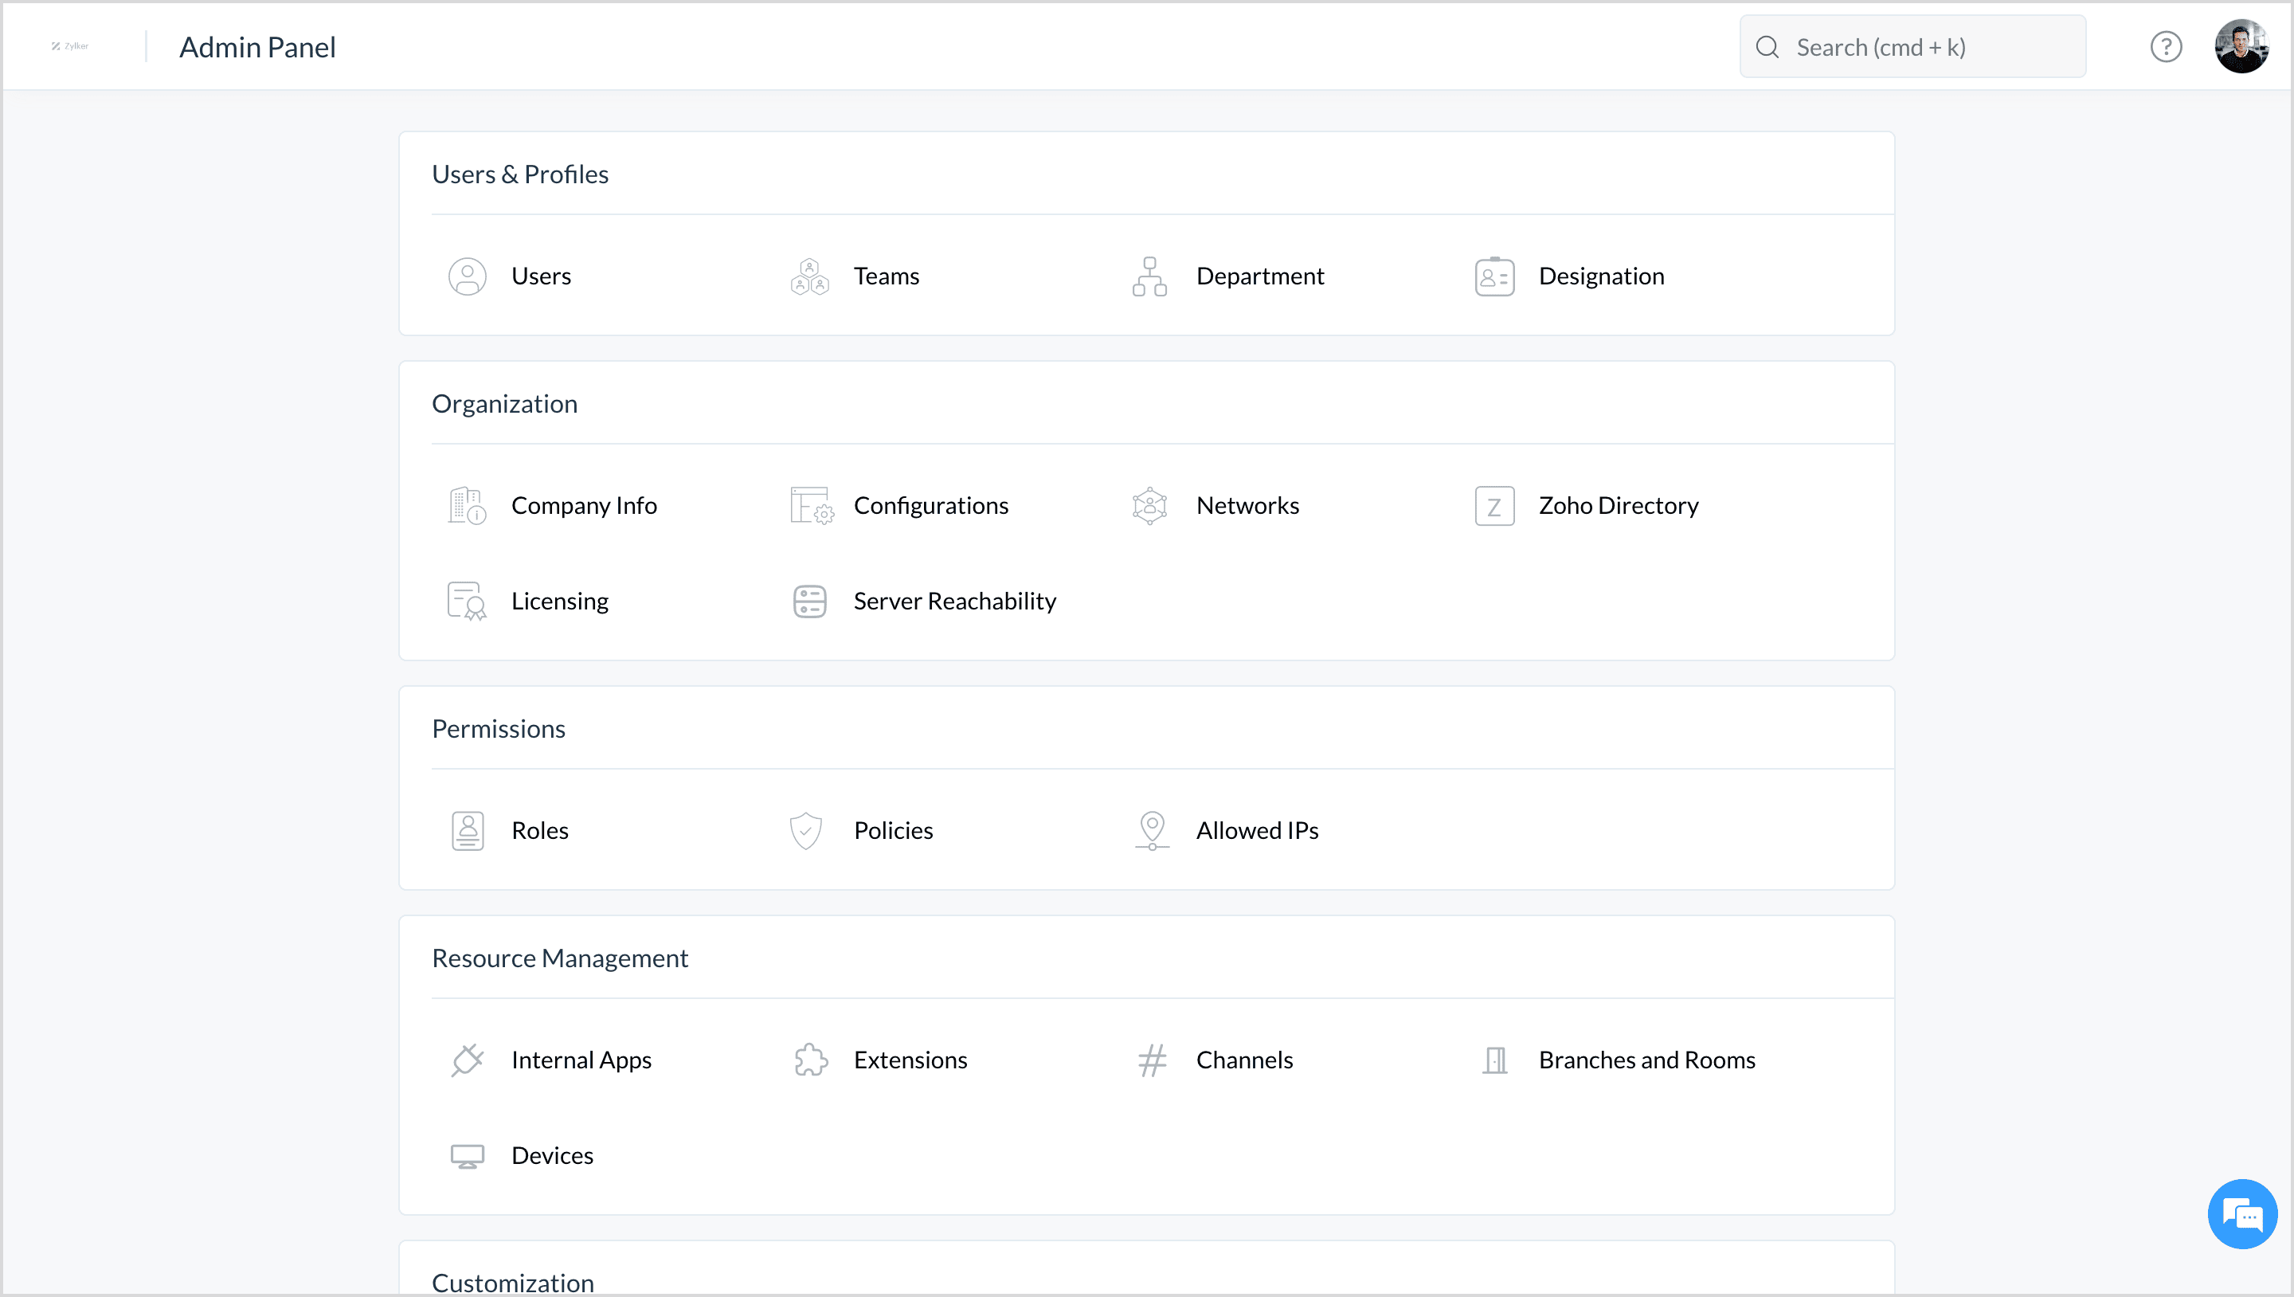2294x1297 pixels.
Task: Select the Designation ID card icon
Action: pos(1493,276)
